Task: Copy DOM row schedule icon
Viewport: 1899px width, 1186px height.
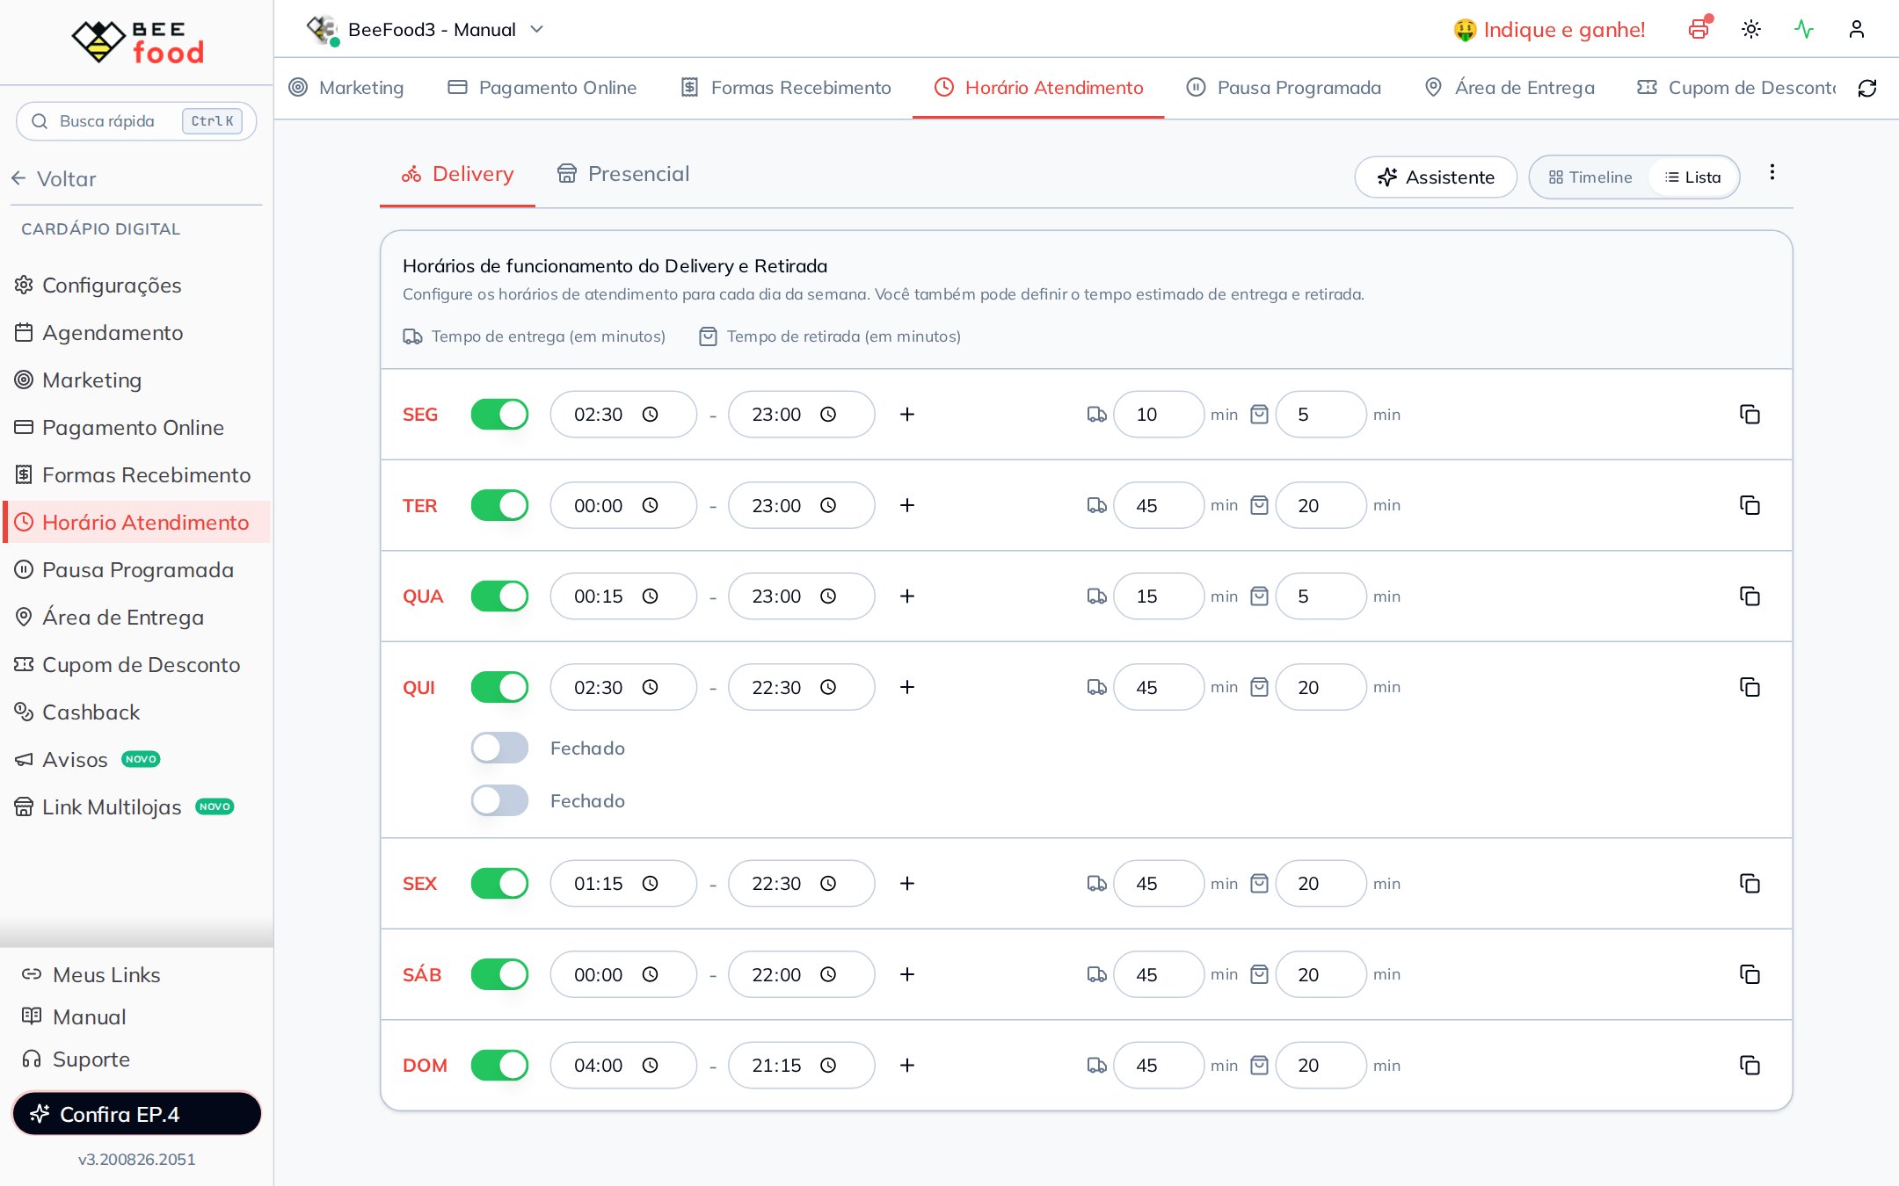Action: pos(1750,1066)
